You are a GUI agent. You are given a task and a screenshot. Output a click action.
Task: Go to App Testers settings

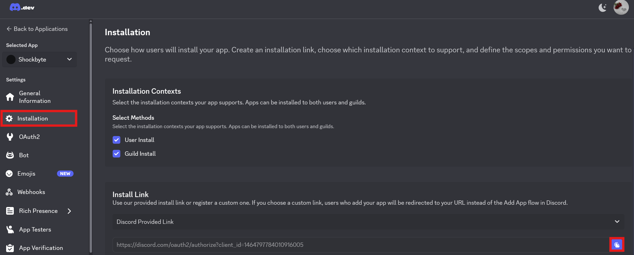click(x=35, y=229)
